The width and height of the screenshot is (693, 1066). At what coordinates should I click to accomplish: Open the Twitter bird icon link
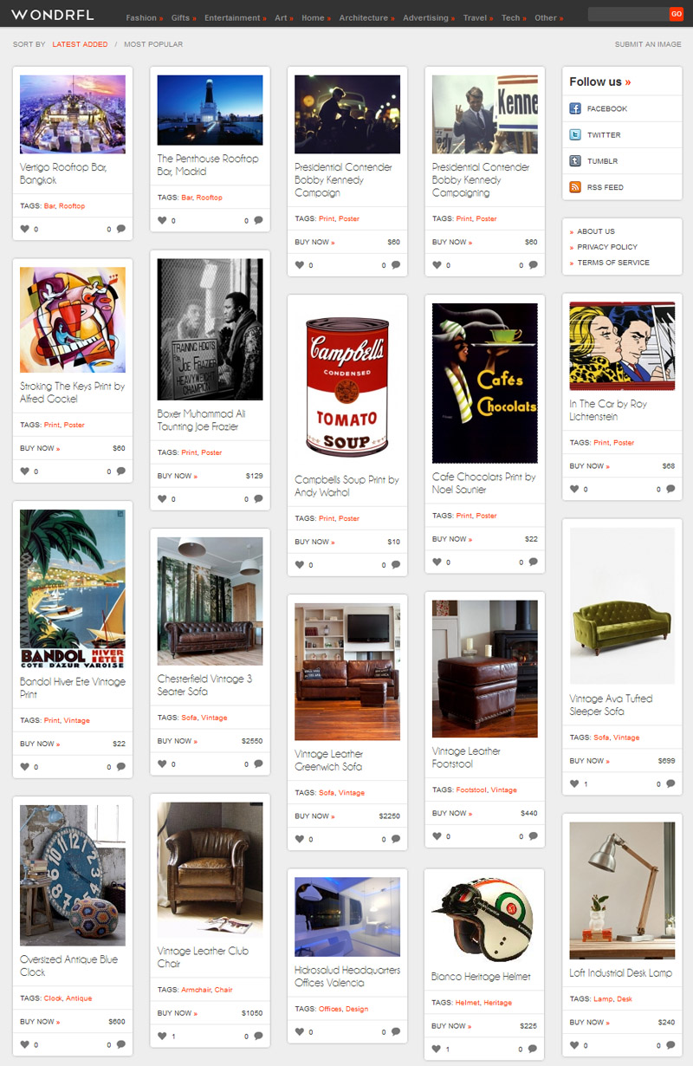(x=575, y=134)
